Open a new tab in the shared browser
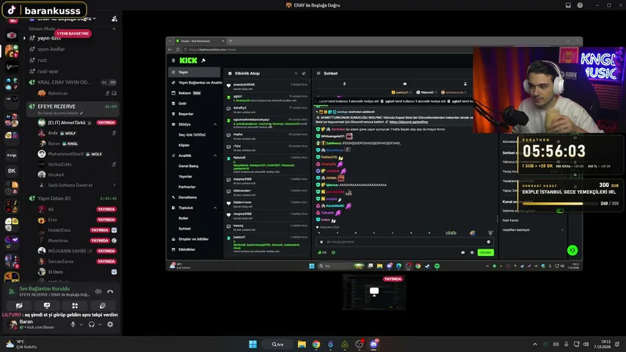 coord(230,41)
